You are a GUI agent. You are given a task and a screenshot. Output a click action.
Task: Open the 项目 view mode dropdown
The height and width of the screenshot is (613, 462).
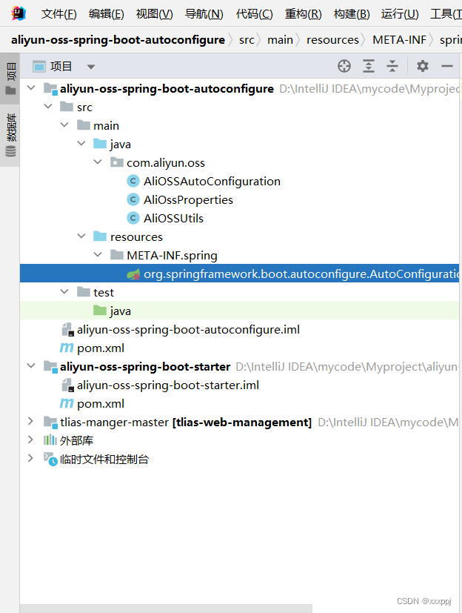tap(91, 67)
